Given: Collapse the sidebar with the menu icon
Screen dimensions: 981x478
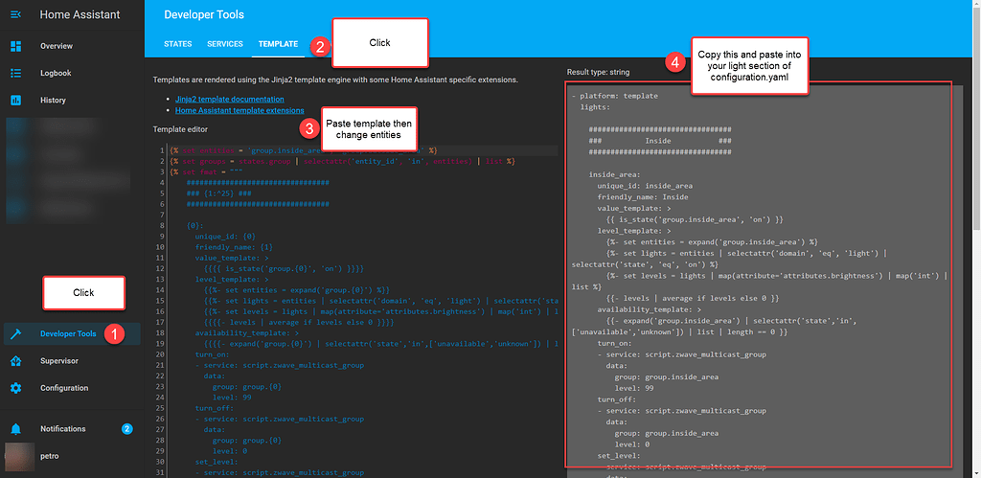Looking at the screenshot, I should click(x=15, y=15).
